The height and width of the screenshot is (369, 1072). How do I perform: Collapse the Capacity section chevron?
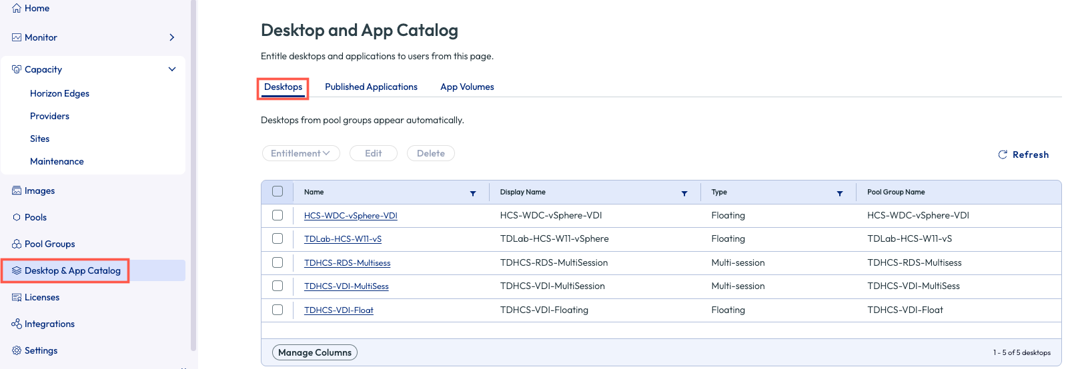point(172,69)
